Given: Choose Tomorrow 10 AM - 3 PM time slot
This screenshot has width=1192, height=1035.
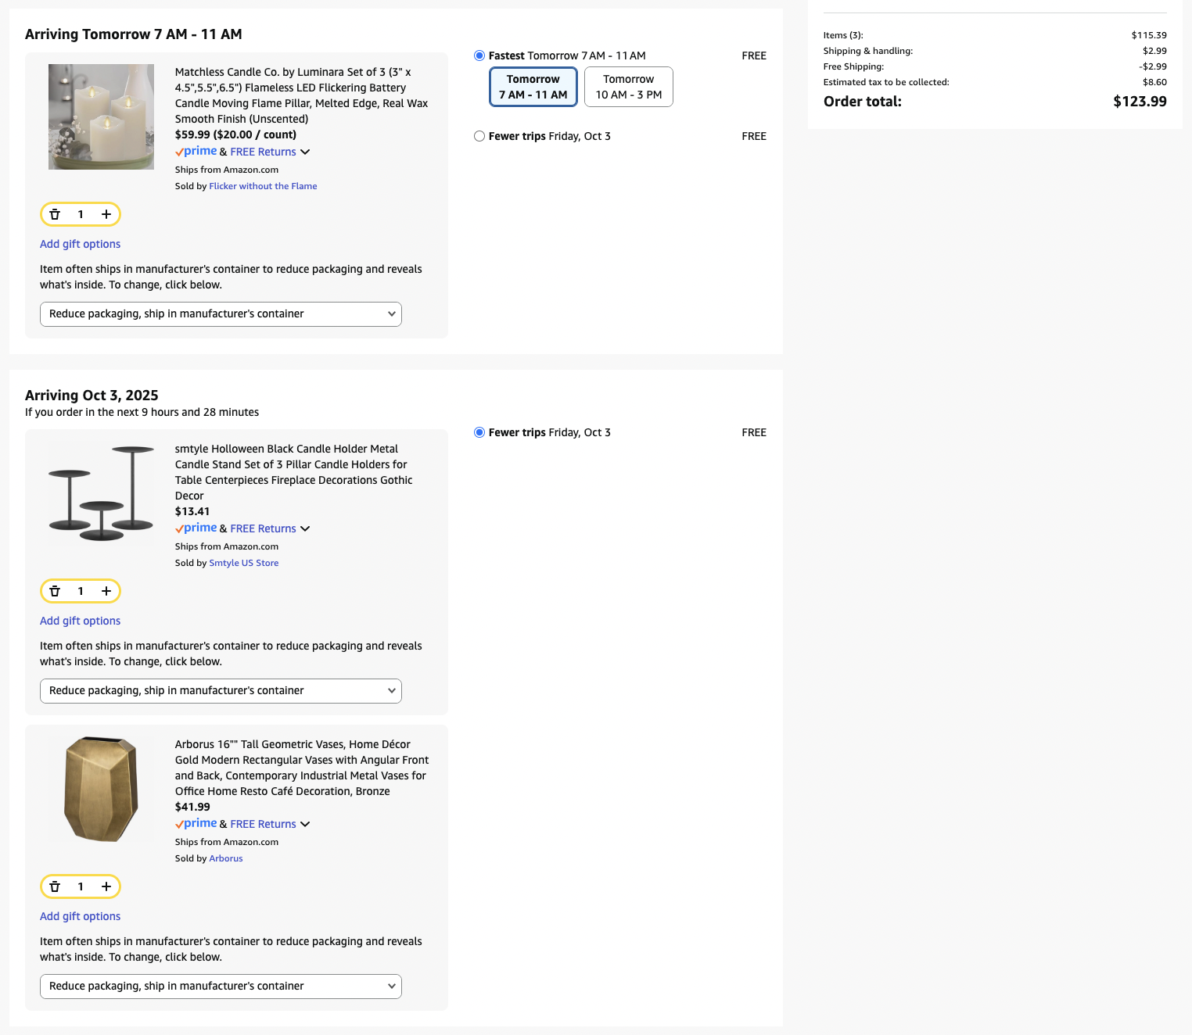Looking at the screenshot, I should (x=629, y=87).
